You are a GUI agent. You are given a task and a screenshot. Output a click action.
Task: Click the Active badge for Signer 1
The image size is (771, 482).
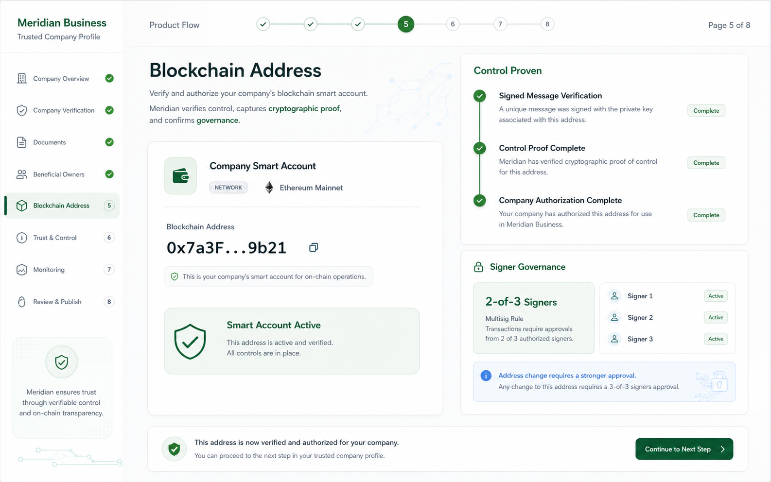716,296
